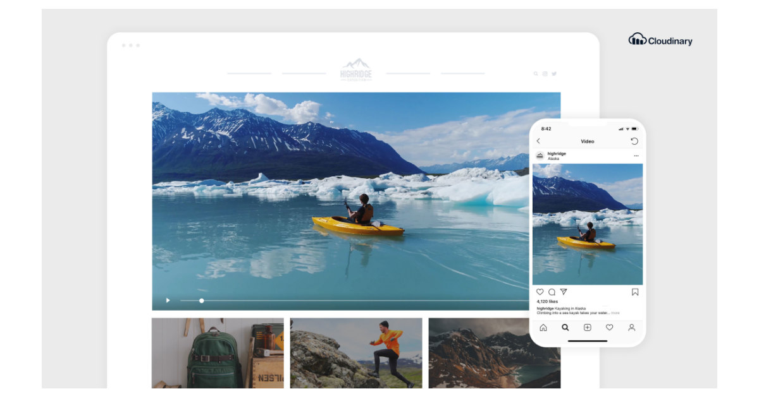Open Activity with the heart icon in bottom nav

pos(609,328)
